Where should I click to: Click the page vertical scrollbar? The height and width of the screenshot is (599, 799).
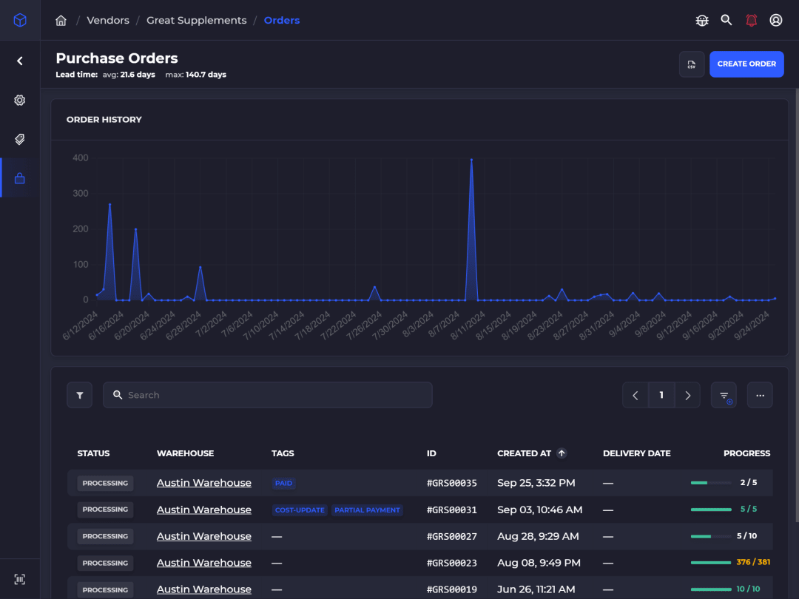coord(797,305)
